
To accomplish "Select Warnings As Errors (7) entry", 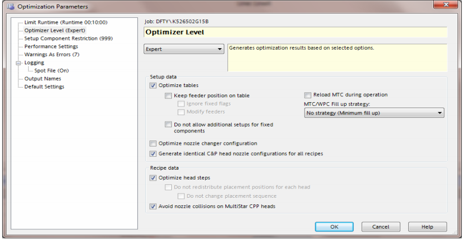I will [52, 55].
